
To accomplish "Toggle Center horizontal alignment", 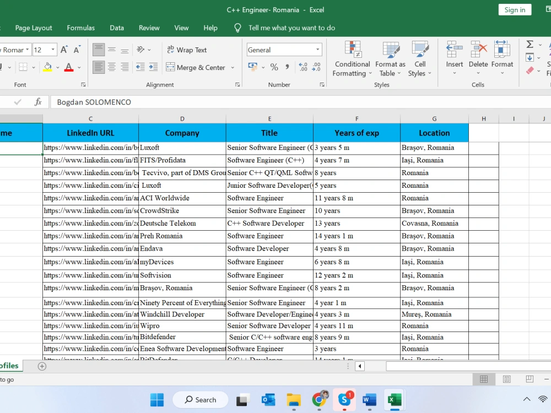I will tap(112, 67).
